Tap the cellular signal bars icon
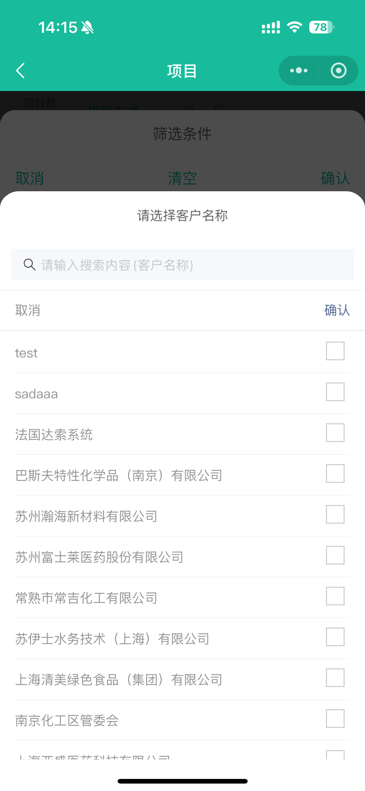Viewport: 365px width, 791px height. click(x=271, y=27)
